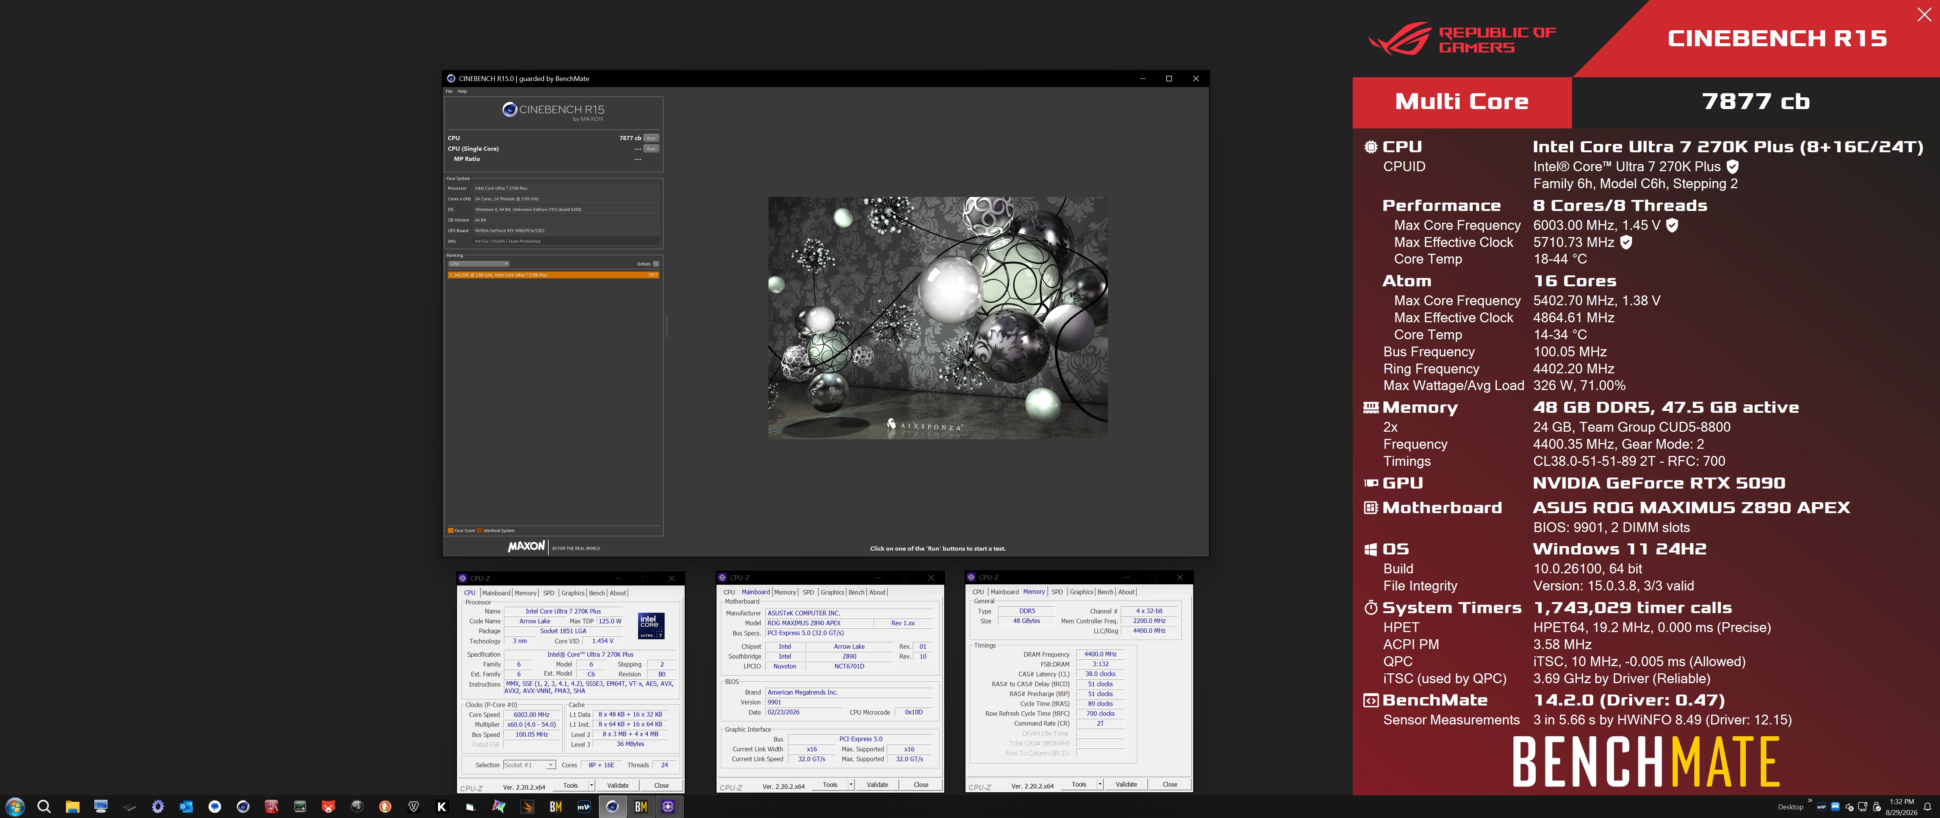
Task: Open Socket #1 Selection dropdown in CPU-Z
Action: pos(529,765)
